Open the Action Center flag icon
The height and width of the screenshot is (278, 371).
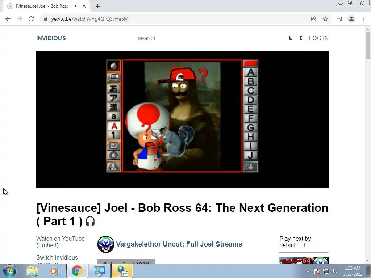tap(317, 271)
